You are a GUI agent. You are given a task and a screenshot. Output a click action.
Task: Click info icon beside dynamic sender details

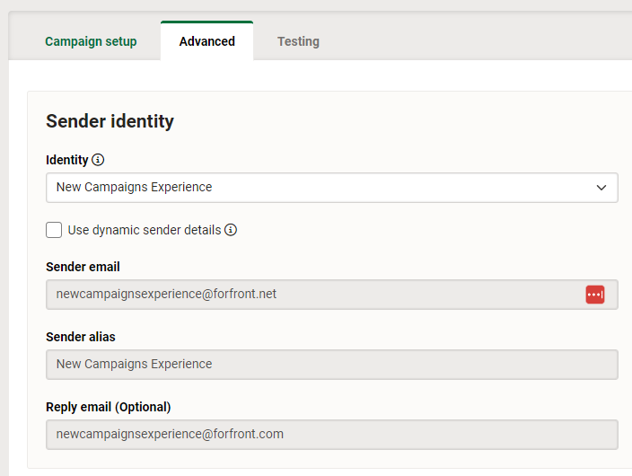231,230
